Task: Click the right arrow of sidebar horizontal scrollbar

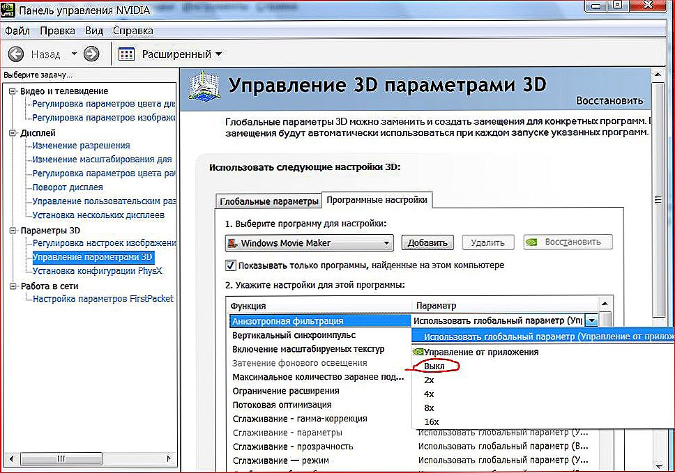Action: [169, 458]
